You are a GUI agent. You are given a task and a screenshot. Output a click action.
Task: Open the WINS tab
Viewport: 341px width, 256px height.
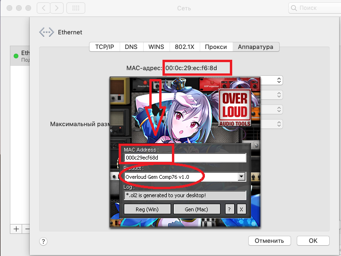point(156,47)
